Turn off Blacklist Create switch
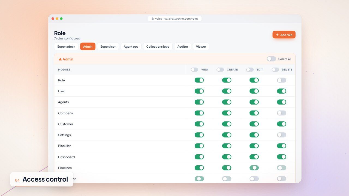 click(x=227, y=146)
